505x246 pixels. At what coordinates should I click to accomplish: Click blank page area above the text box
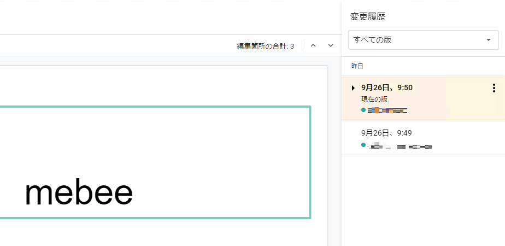[x=164, y=85]
